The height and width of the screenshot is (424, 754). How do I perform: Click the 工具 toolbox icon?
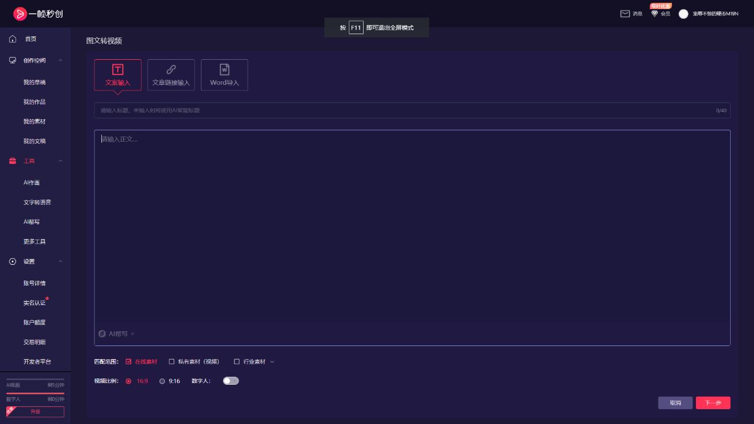[x=13, y=161]
